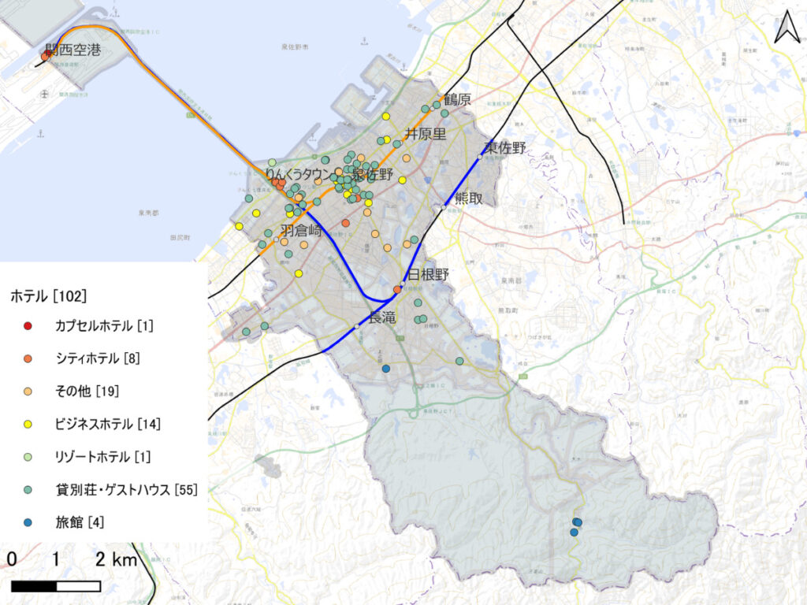This screenshot has height=605, width=807.
Task: Click the light-orange その他 legend swatch
Action: point(28,392)
